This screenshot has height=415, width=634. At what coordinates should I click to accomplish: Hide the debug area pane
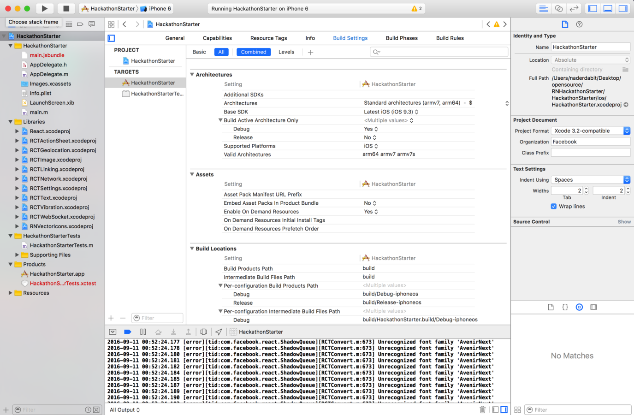click(x=608, y=8)
